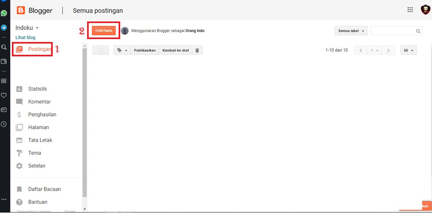Open the wallet icon in sidebar

4,61
